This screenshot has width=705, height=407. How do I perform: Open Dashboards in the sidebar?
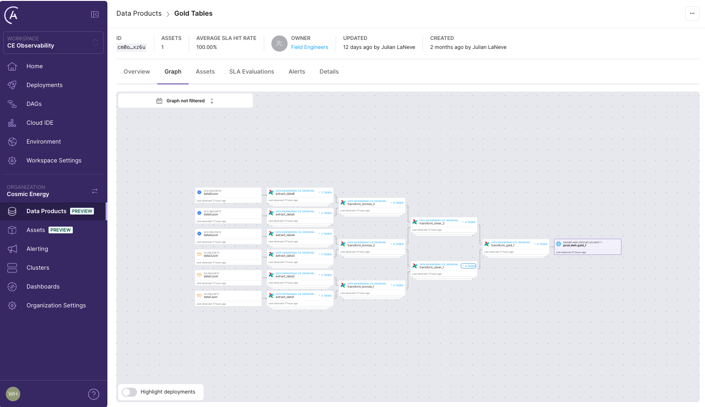point(43,287)
